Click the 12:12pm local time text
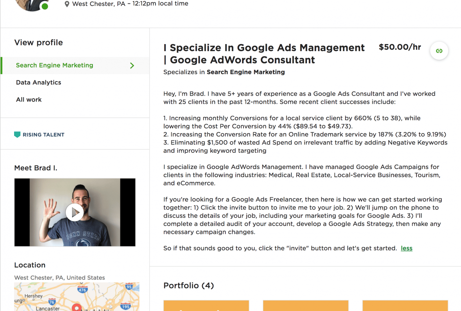This screenshot has width=461, height=311. (x=160, y=4)
